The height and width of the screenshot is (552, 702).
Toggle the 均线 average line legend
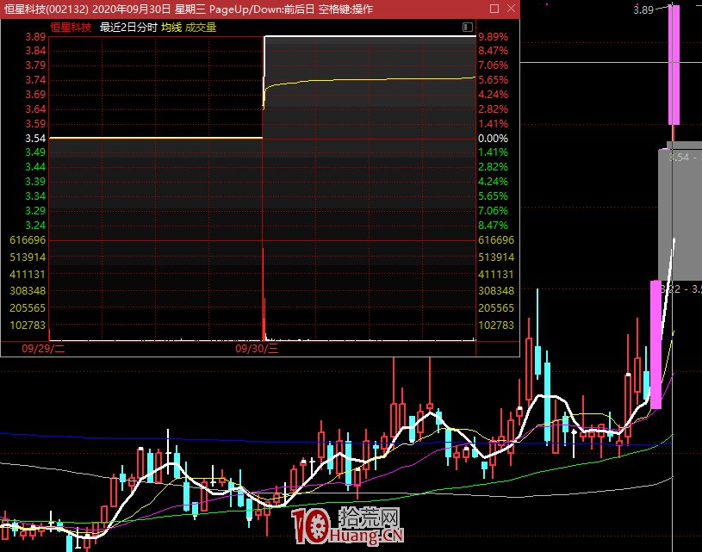(171, 28)
